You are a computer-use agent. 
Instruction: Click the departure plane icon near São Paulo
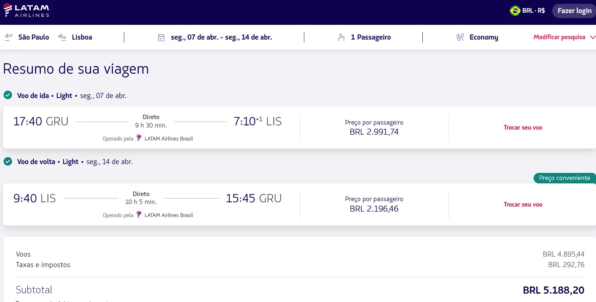(8, 37)
